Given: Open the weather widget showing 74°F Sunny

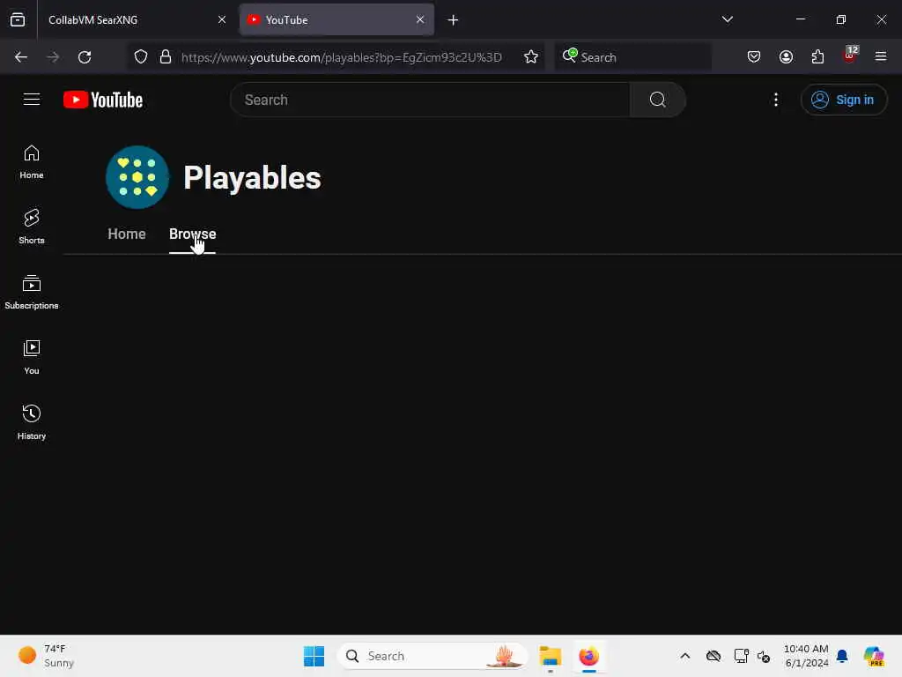Looking at the screenshot, I should click(x=47, y=656).
